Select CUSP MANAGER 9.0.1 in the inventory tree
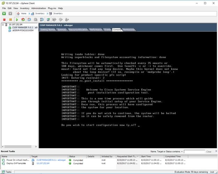The width and height of the screenshot is (218, 174). [25, 27]
